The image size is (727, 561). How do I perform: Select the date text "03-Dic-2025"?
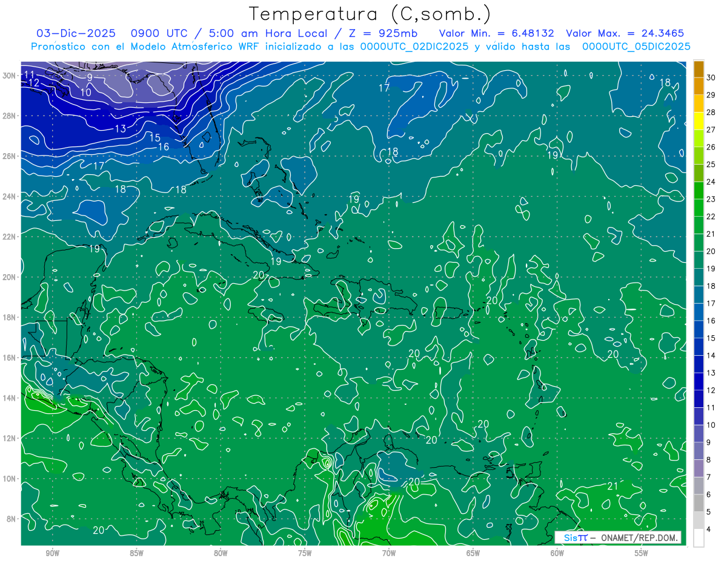pyautogui.click(x=75, y=33)
